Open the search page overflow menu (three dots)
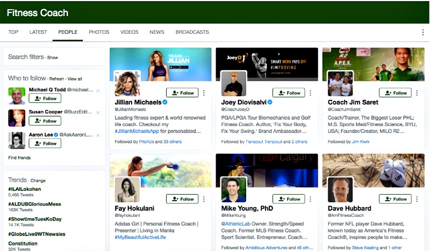The height and width of the screenshot is (251, 430). click(x=422, y=32)
